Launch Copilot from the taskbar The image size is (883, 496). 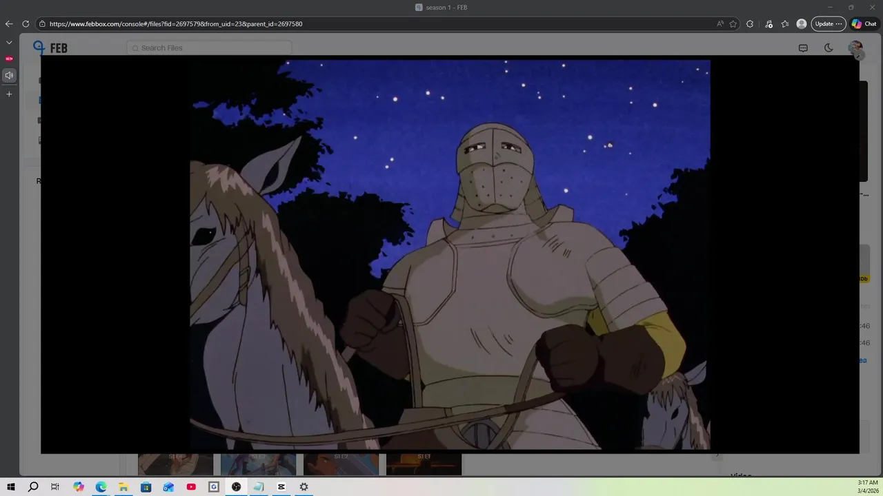[79, 487]
